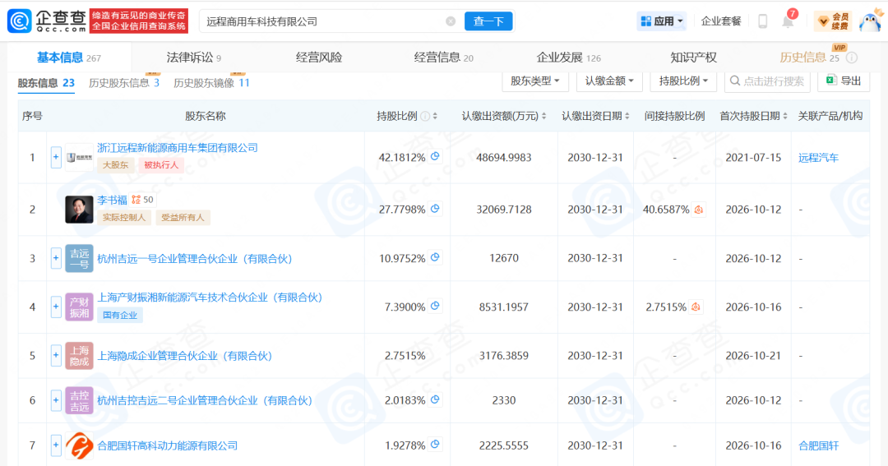Sort by 持股比例 column
The height and width of the screenshot is (466, 888).
pos(435,116)
